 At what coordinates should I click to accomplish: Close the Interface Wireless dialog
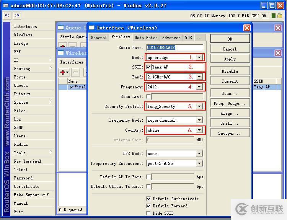click(247, 28)
